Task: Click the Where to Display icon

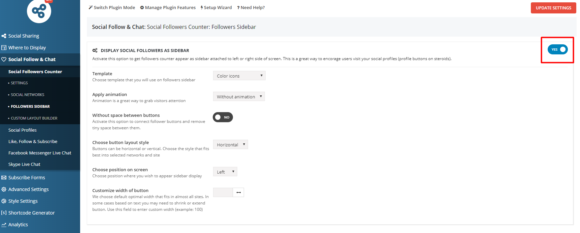Action: click(4, 48)
